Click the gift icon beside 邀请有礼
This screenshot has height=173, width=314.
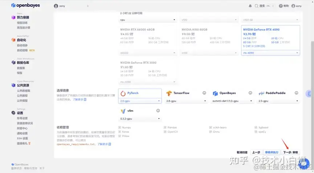[29, 143]
